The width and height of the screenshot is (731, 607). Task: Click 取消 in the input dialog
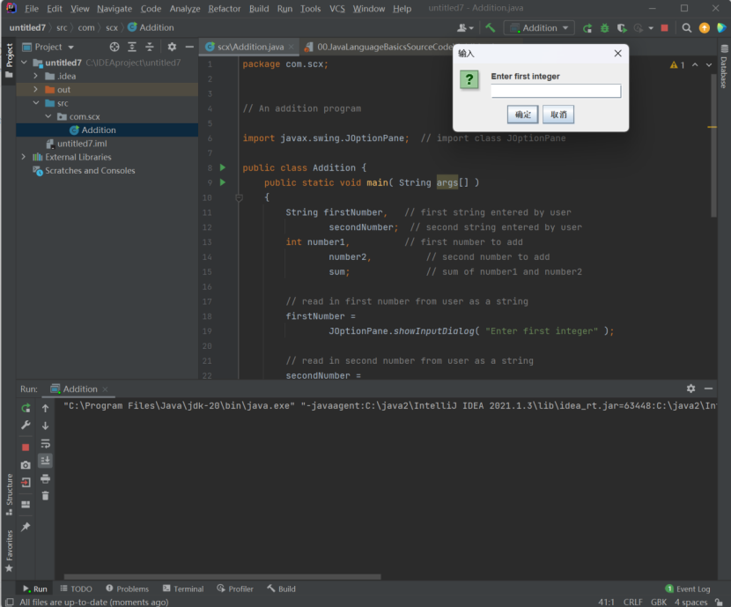click(558, 115)
